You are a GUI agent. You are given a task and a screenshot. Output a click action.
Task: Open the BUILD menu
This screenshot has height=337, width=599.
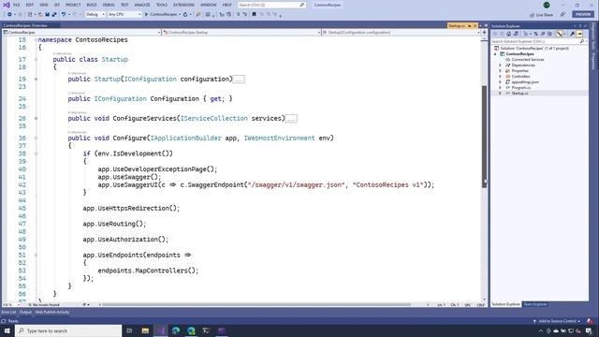click(92, 5)
